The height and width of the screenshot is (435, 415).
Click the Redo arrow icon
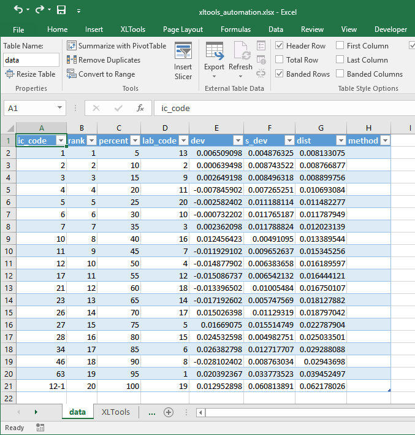[39, 10]
